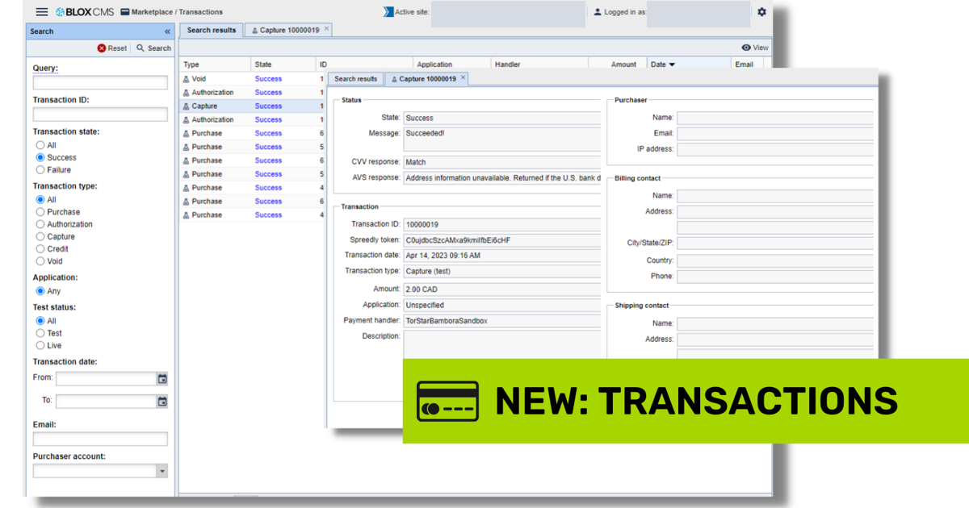The width and height of the screenshot is (969, 508).
Task: Click the Transaction ID field 10000019
Action: (x=501, y=224)
